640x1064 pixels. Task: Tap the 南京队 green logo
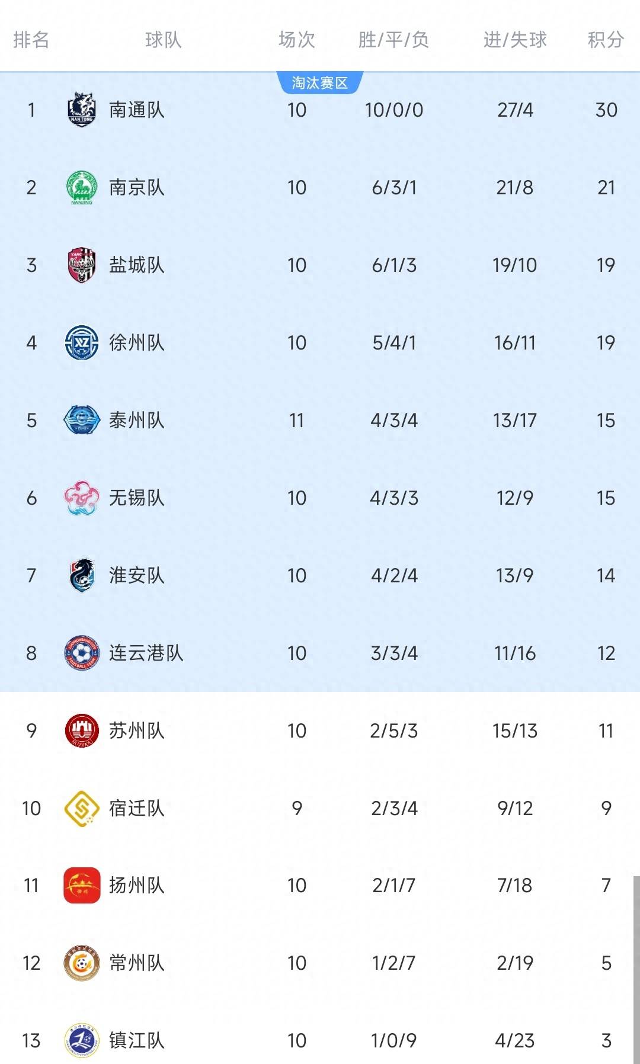point(82,187)
